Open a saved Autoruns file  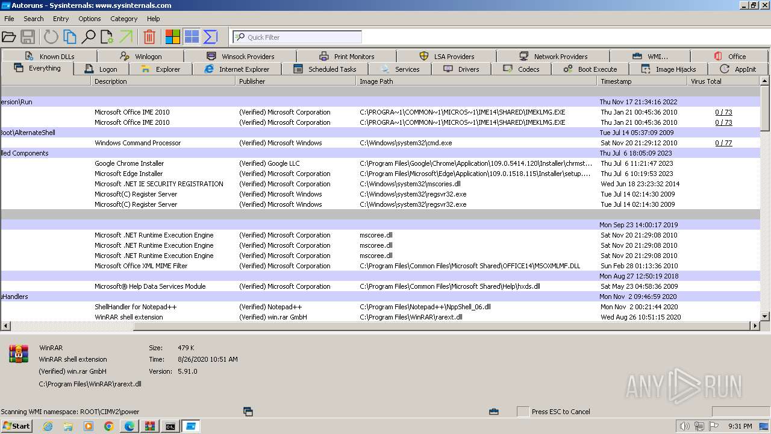pos(9,37)
